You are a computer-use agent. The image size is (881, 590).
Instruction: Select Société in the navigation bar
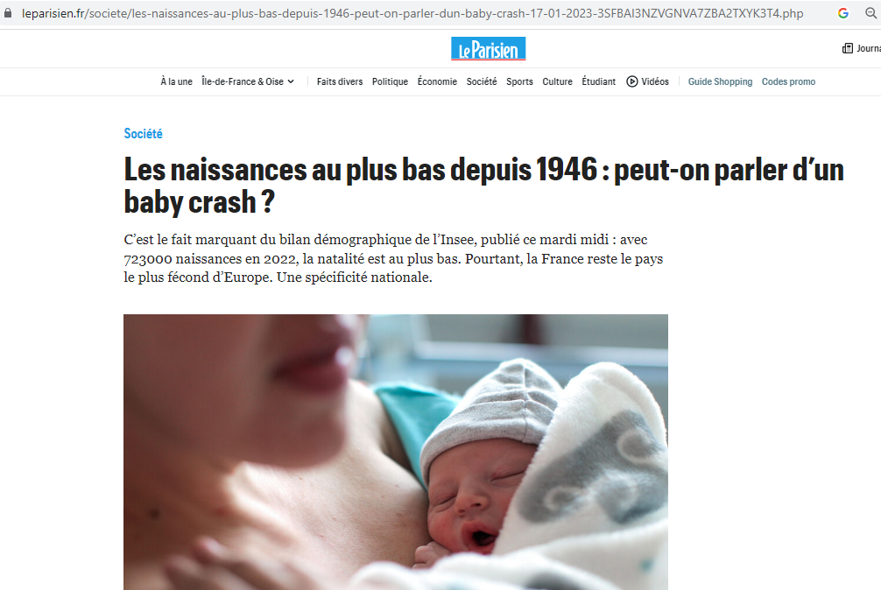coord(482,81)
